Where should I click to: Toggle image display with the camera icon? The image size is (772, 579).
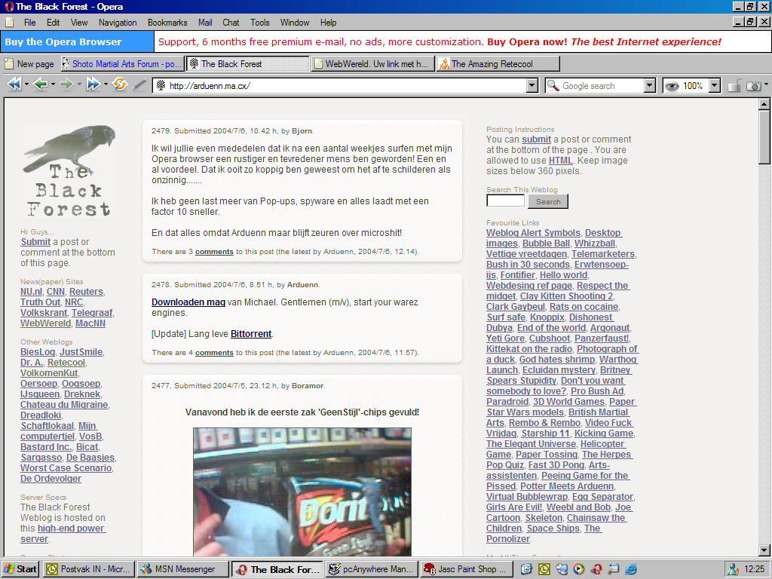753,86
